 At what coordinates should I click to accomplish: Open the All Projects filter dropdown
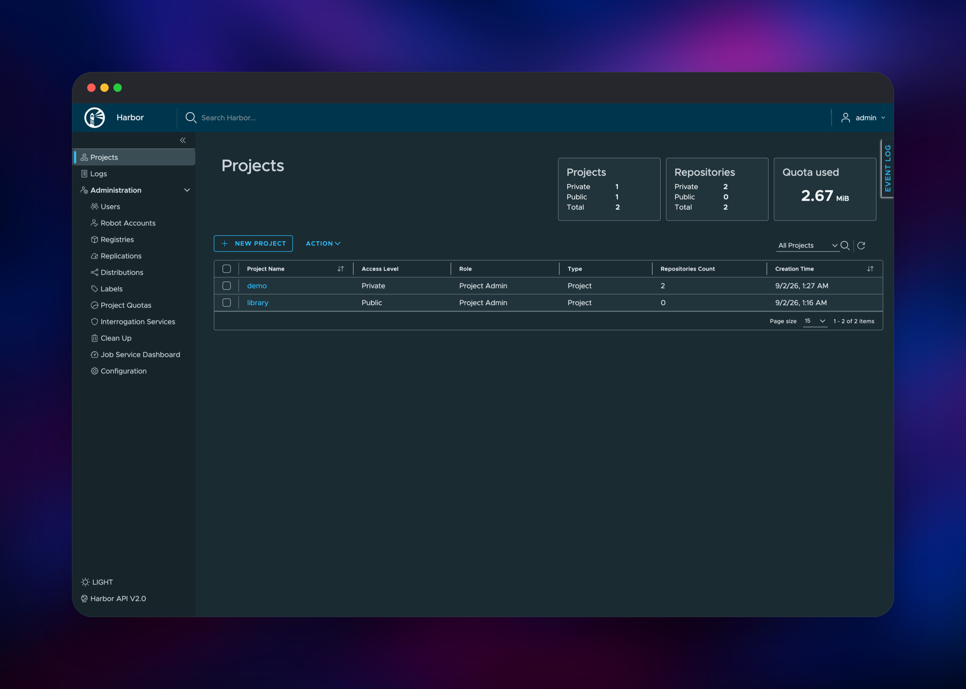point(808,246)
